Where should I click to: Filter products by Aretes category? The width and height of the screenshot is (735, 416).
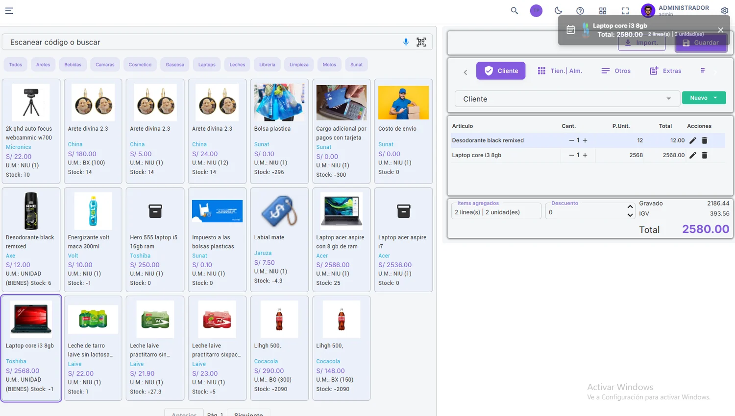point(43,65)
